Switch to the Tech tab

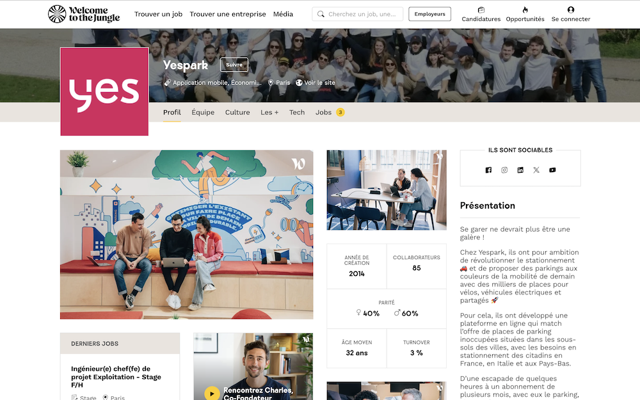297,112
